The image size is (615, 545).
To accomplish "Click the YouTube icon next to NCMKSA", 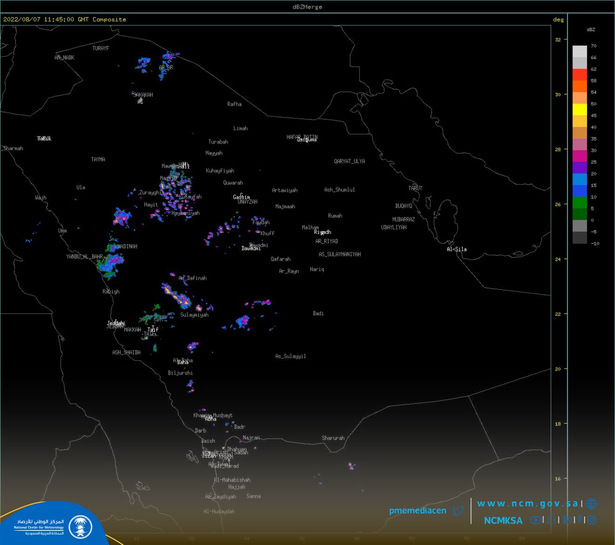I will pyautogui.click(x=535, y=520).
